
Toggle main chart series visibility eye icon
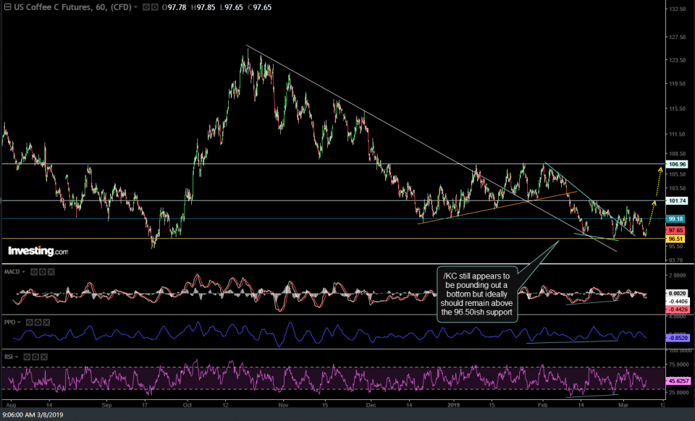[x=146, y=7]
